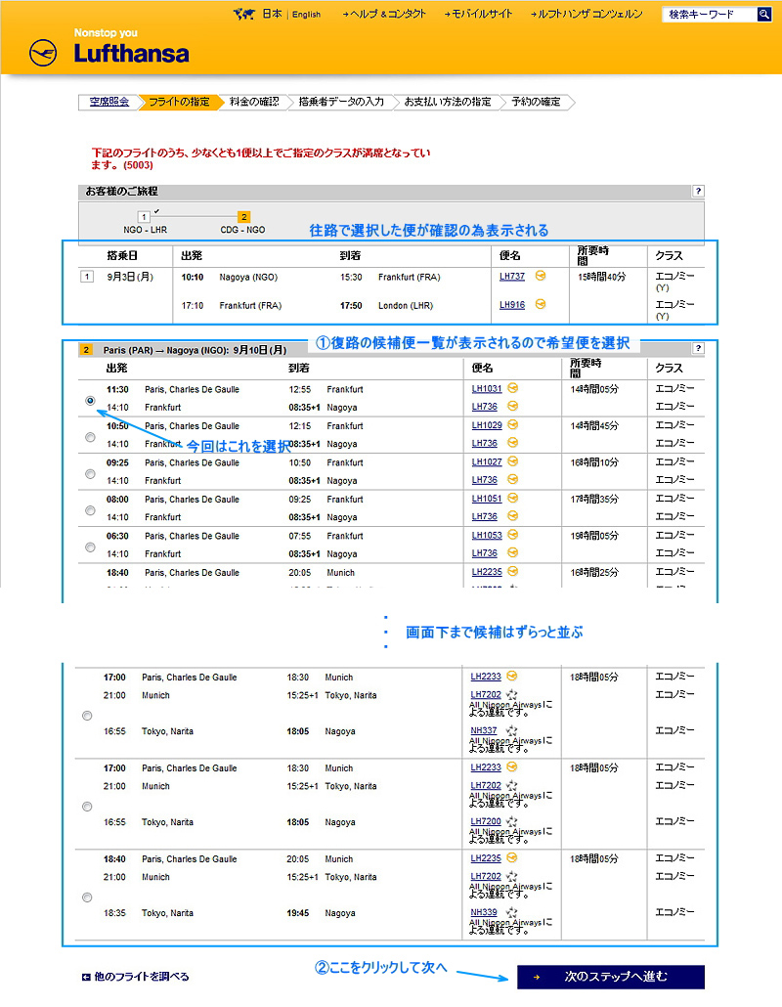This screenshot has height=1007, width=782.
Task: Click the world map icon beside 日本
Action: click(244, 14)
